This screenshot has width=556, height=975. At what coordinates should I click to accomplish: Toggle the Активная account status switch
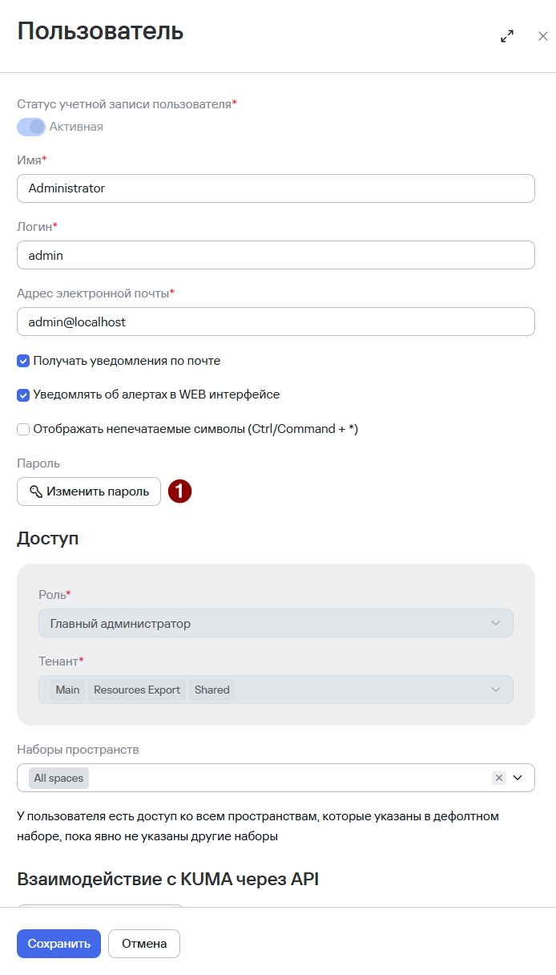pos(31,127)
